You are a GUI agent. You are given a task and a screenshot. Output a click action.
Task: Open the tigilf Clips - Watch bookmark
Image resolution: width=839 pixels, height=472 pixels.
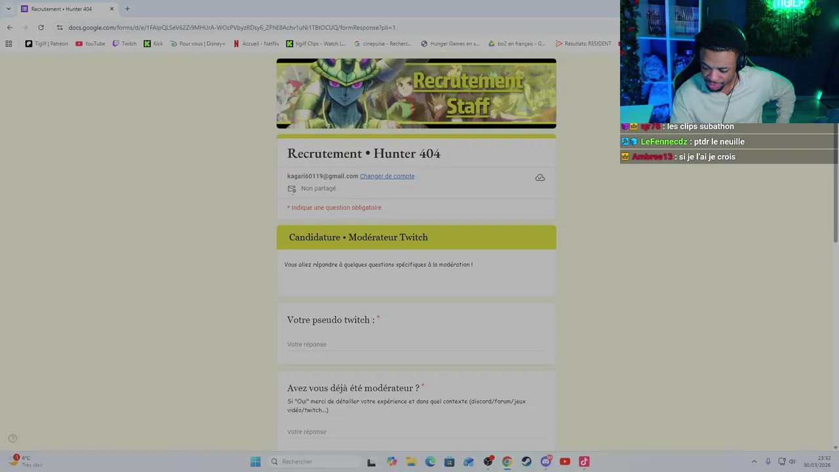[x=316, y=44]
